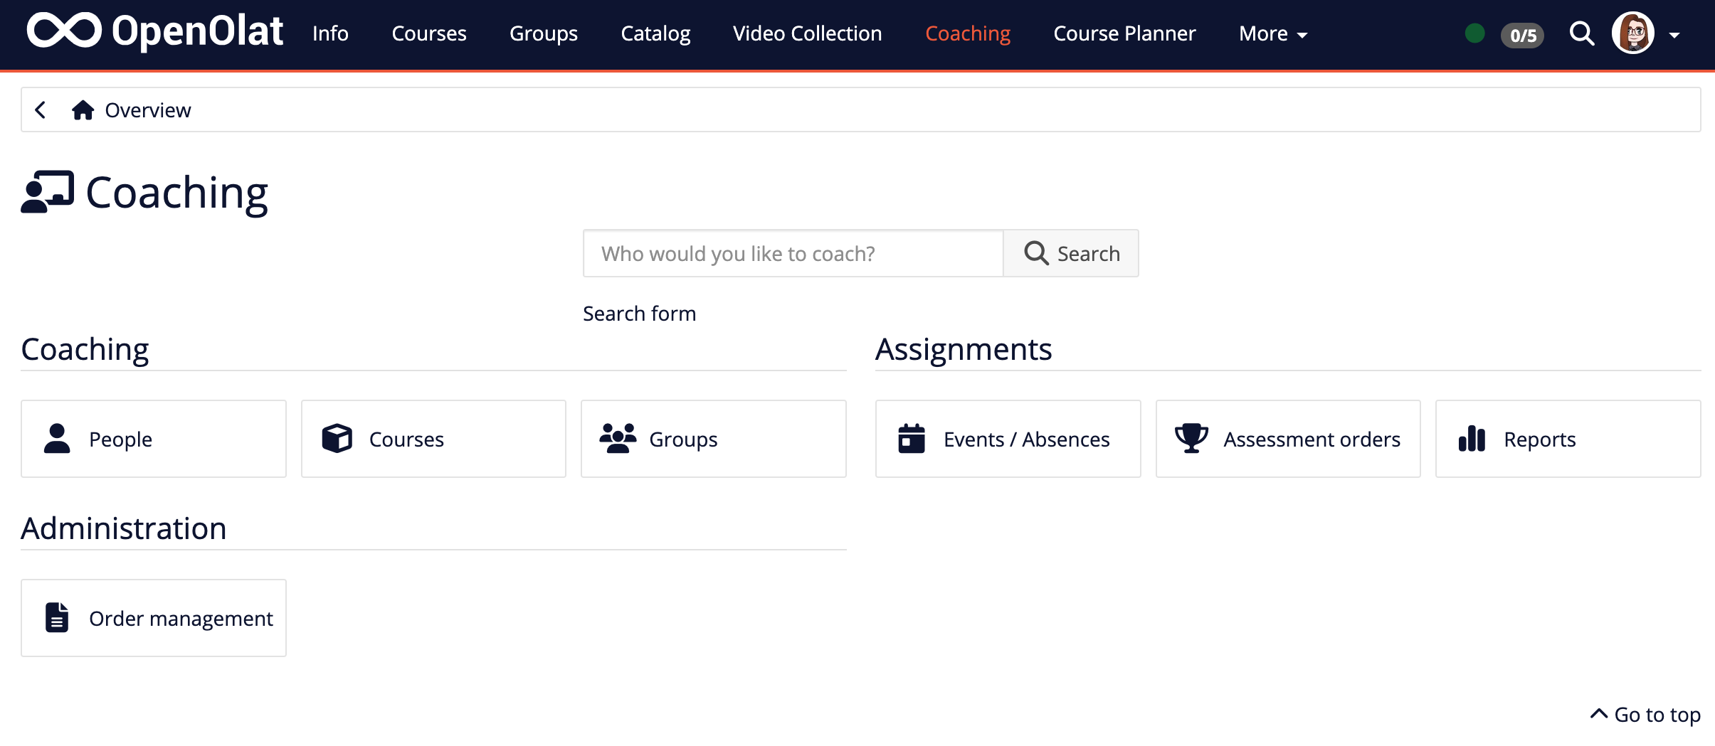Click the home icon in the breadcrumb
The height and width of the screenshot is (746, 1715).
coord(83,109)
